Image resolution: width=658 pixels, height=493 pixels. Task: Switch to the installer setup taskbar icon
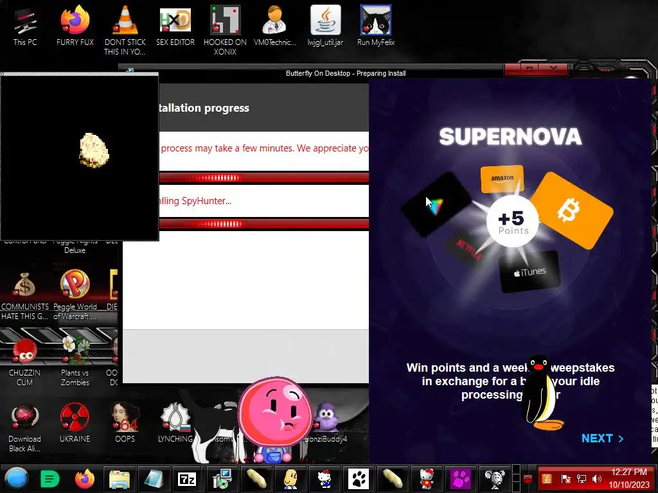[222, 478]
